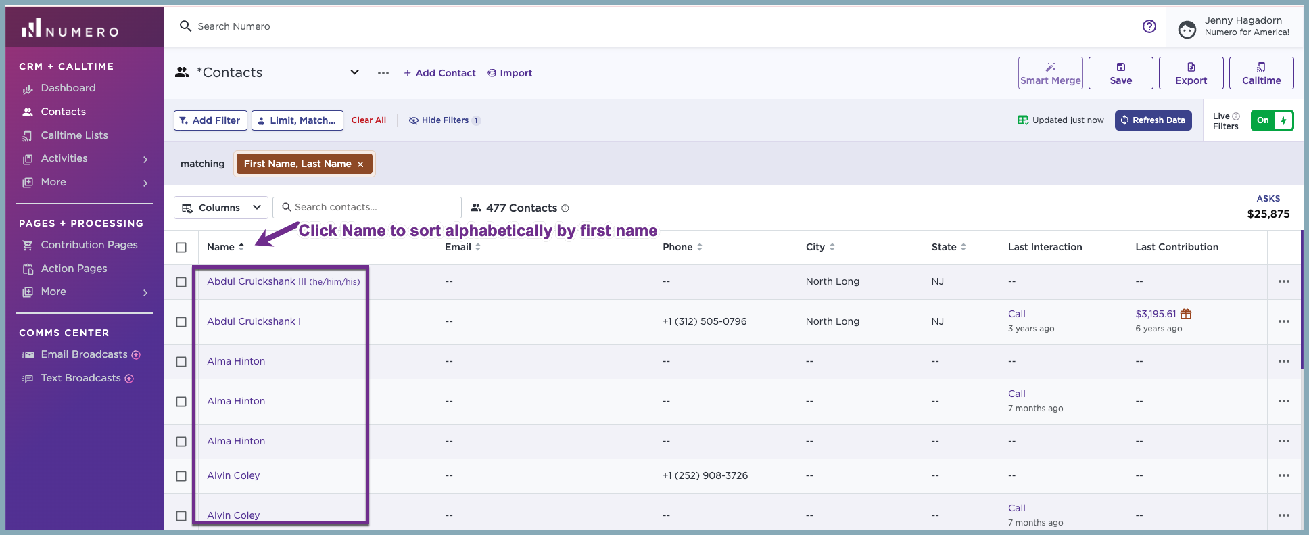
Task: Click the vertical scrollbar on table
Action: pos(1302,300)
